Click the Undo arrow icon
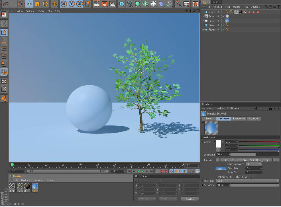This screenshot has height=207, width=281. coord(6,4)
